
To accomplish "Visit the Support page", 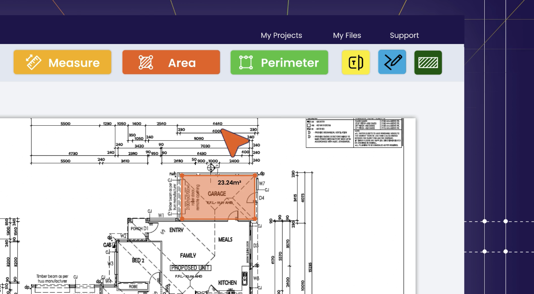I will [404, 36].
